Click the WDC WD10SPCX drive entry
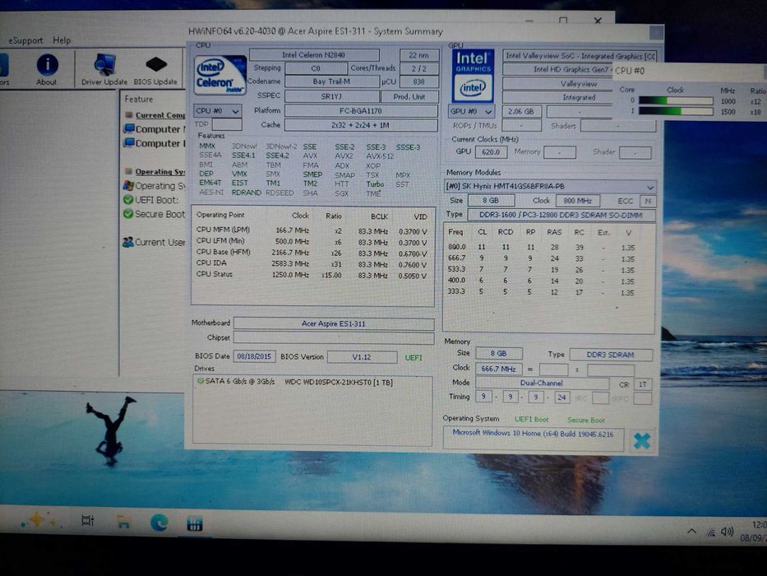 [x=339, y=383]
